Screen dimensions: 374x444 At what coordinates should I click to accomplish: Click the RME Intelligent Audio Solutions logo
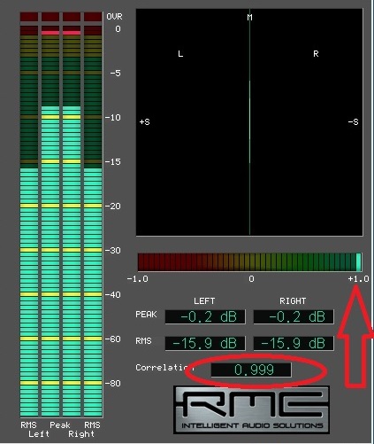click(251, 409)
